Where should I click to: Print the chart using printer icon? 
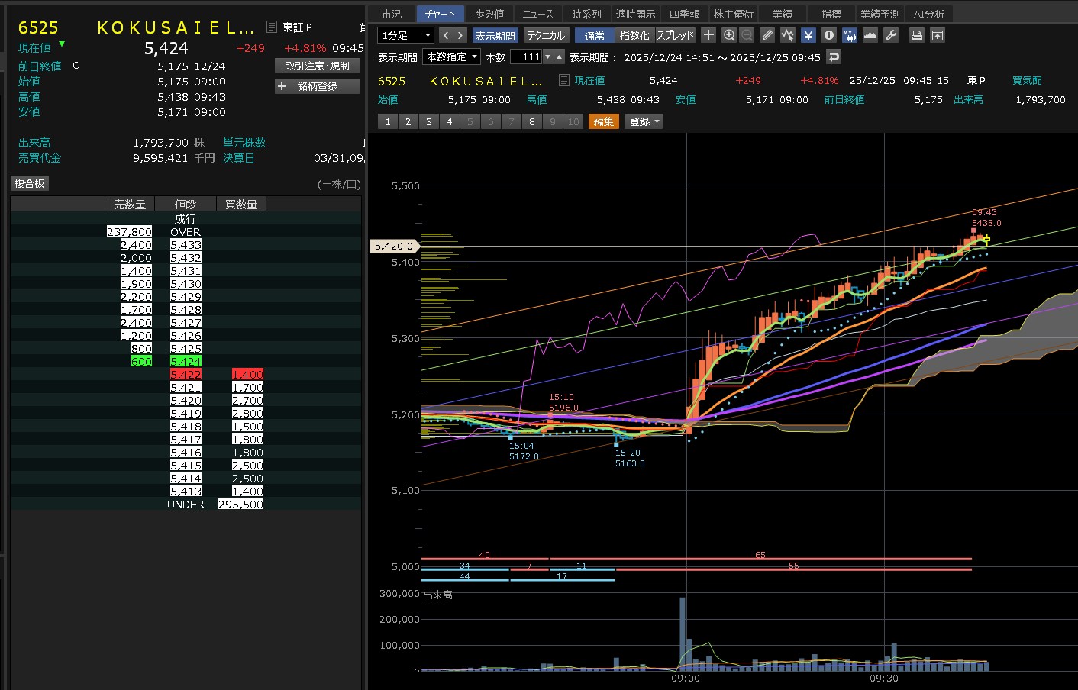coord(917,35)
